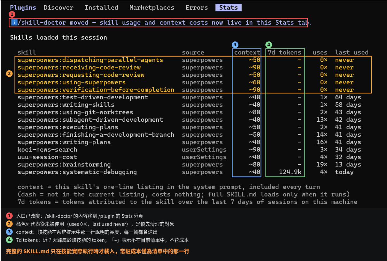Select the superpowers:systematic-debugging skill
The image size is (387, 261).
pos(77,172)
